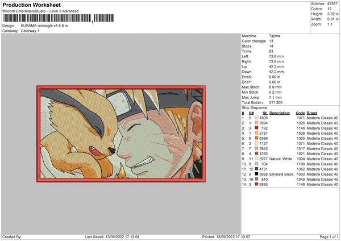Click thread code "1198" in stop sequence
Screen dimensions: 341x241
click(x=301, y=164)
